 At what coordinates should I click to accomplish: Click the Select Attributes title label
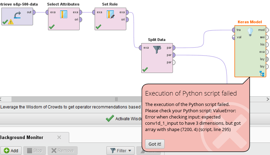pos(63,4)
